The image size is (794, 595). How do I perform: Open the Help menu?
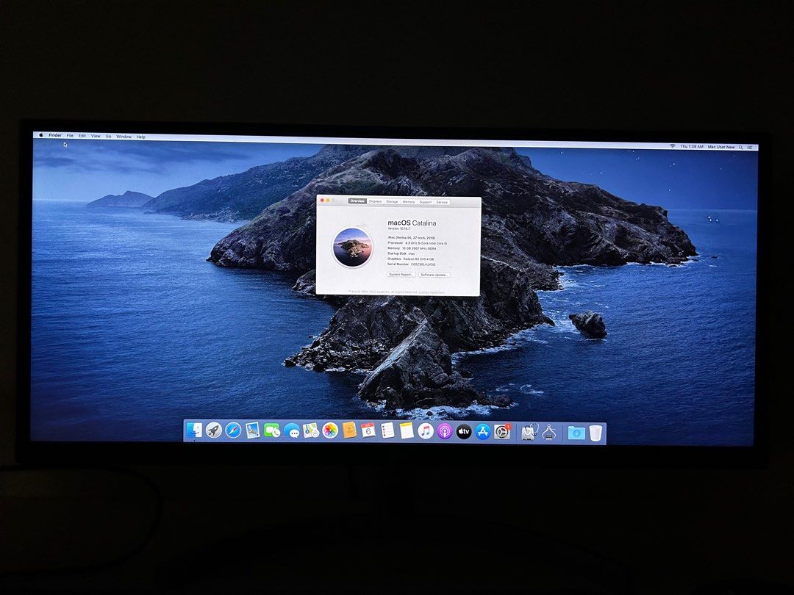coord(140,137)
